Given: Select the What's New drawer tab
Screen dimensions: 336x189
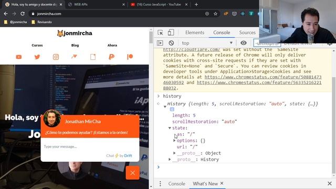Looking at the screenshot, I should point(205,184).
